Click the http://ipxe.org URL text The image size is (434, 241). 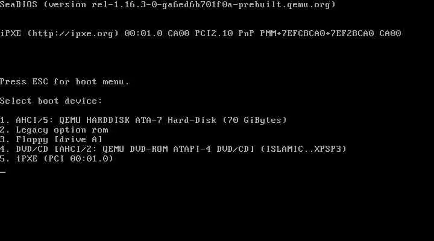click(73, 34)
